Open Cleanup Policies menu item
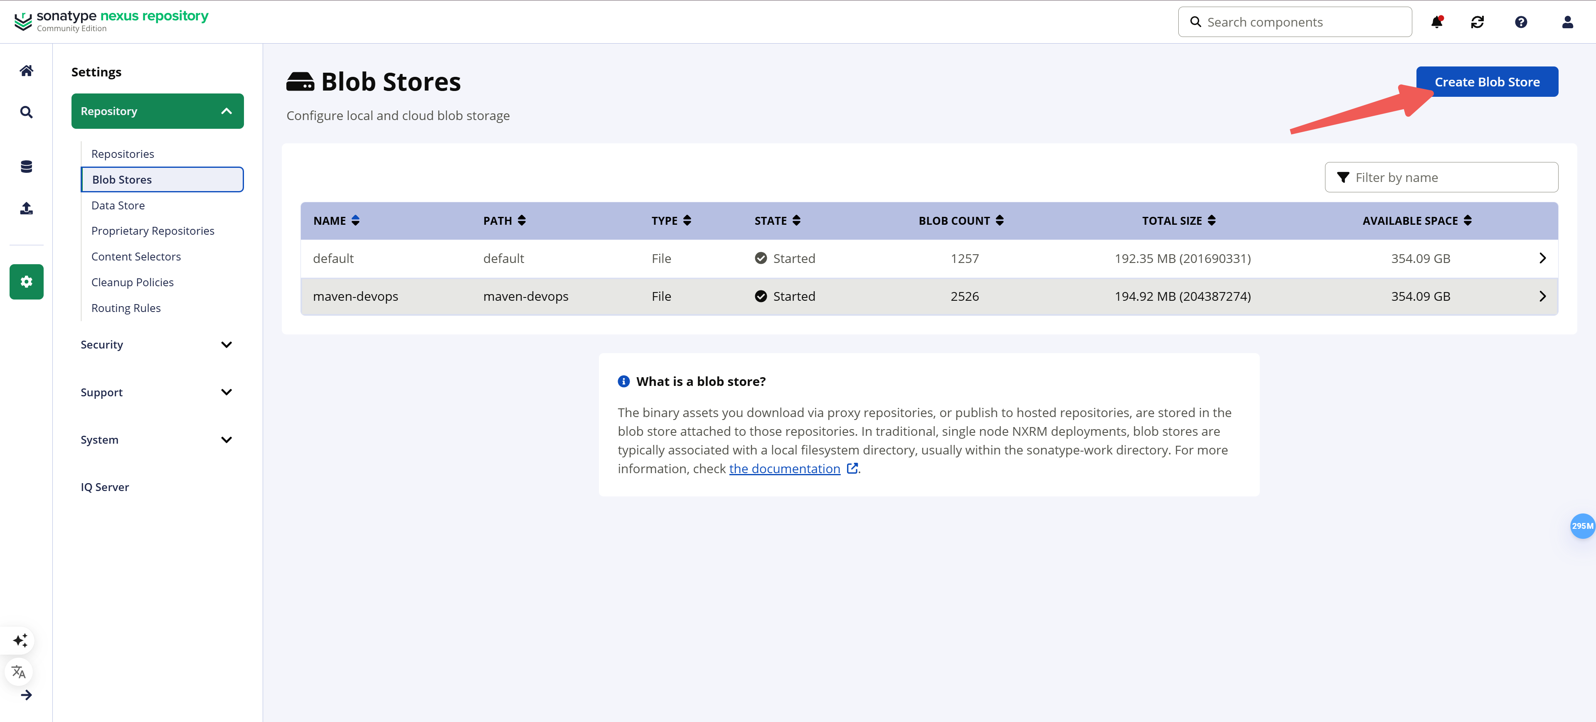 point(132,282)
